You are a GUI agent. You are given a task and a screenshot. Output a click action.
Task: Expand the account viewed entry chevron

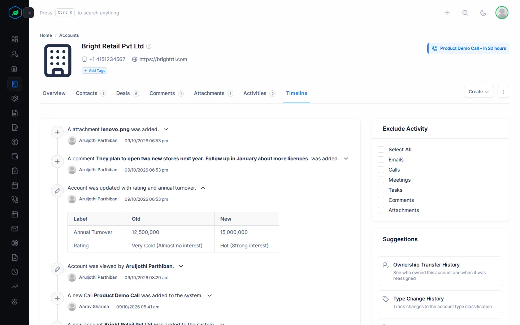(x=181, y=266)
